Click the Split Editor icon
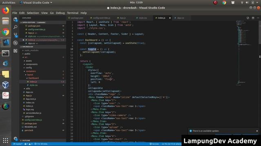 tap(253, 18)
